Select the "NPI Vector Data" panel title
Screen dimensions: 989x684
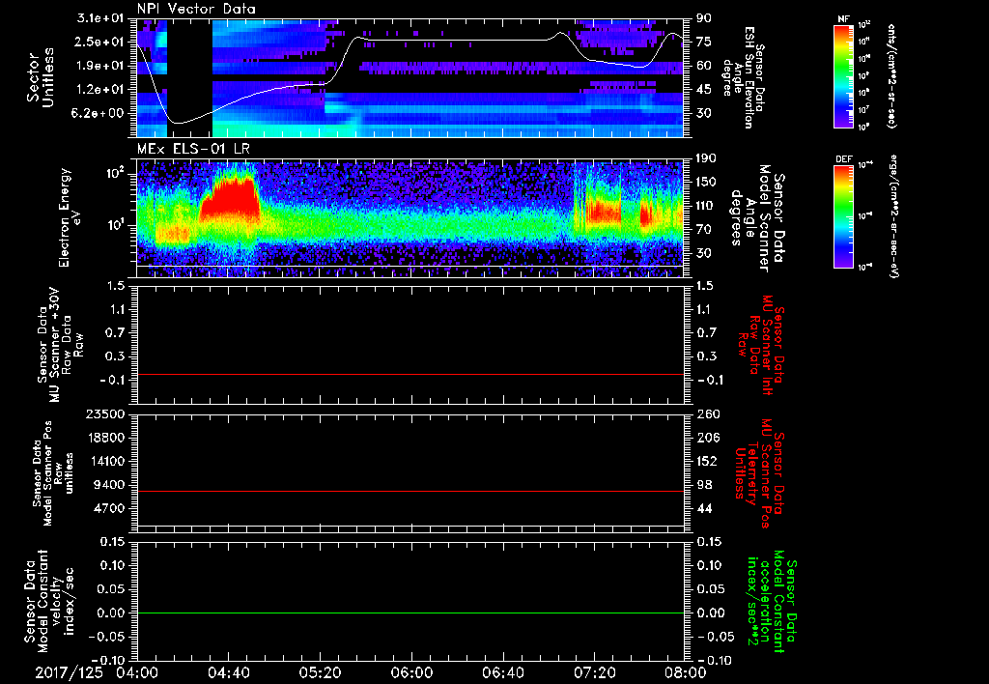coord(196,9)
